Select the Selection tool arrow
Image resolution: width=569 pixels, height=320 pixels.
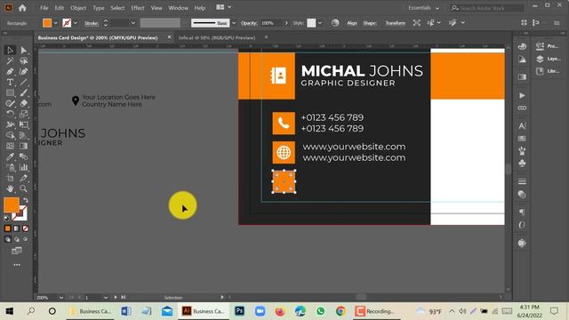[10, 50]
